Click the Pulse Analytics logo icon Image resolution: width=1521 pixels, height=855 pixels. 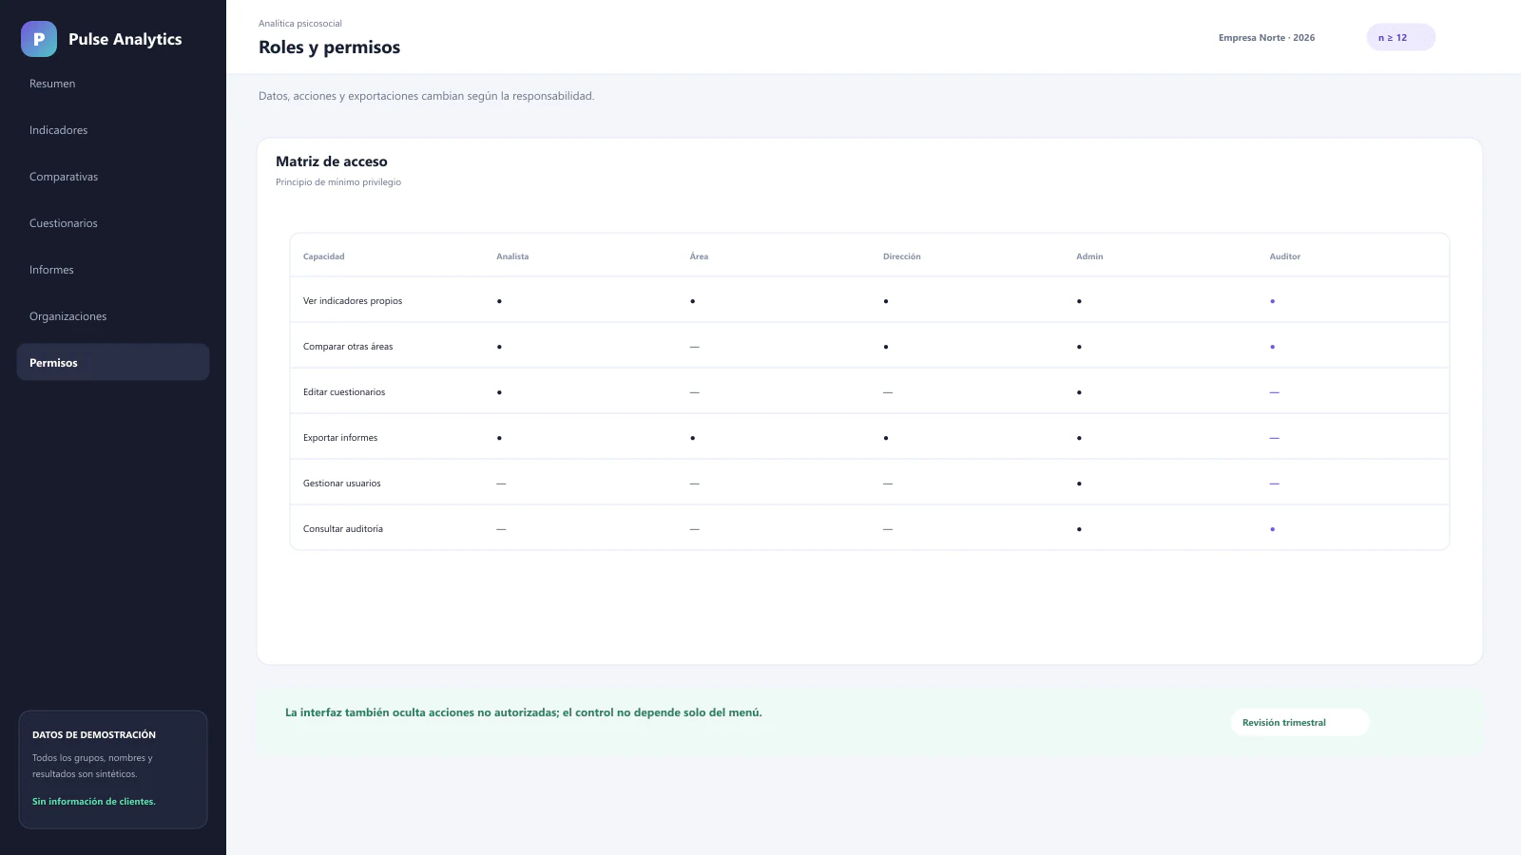pos(39,39)
